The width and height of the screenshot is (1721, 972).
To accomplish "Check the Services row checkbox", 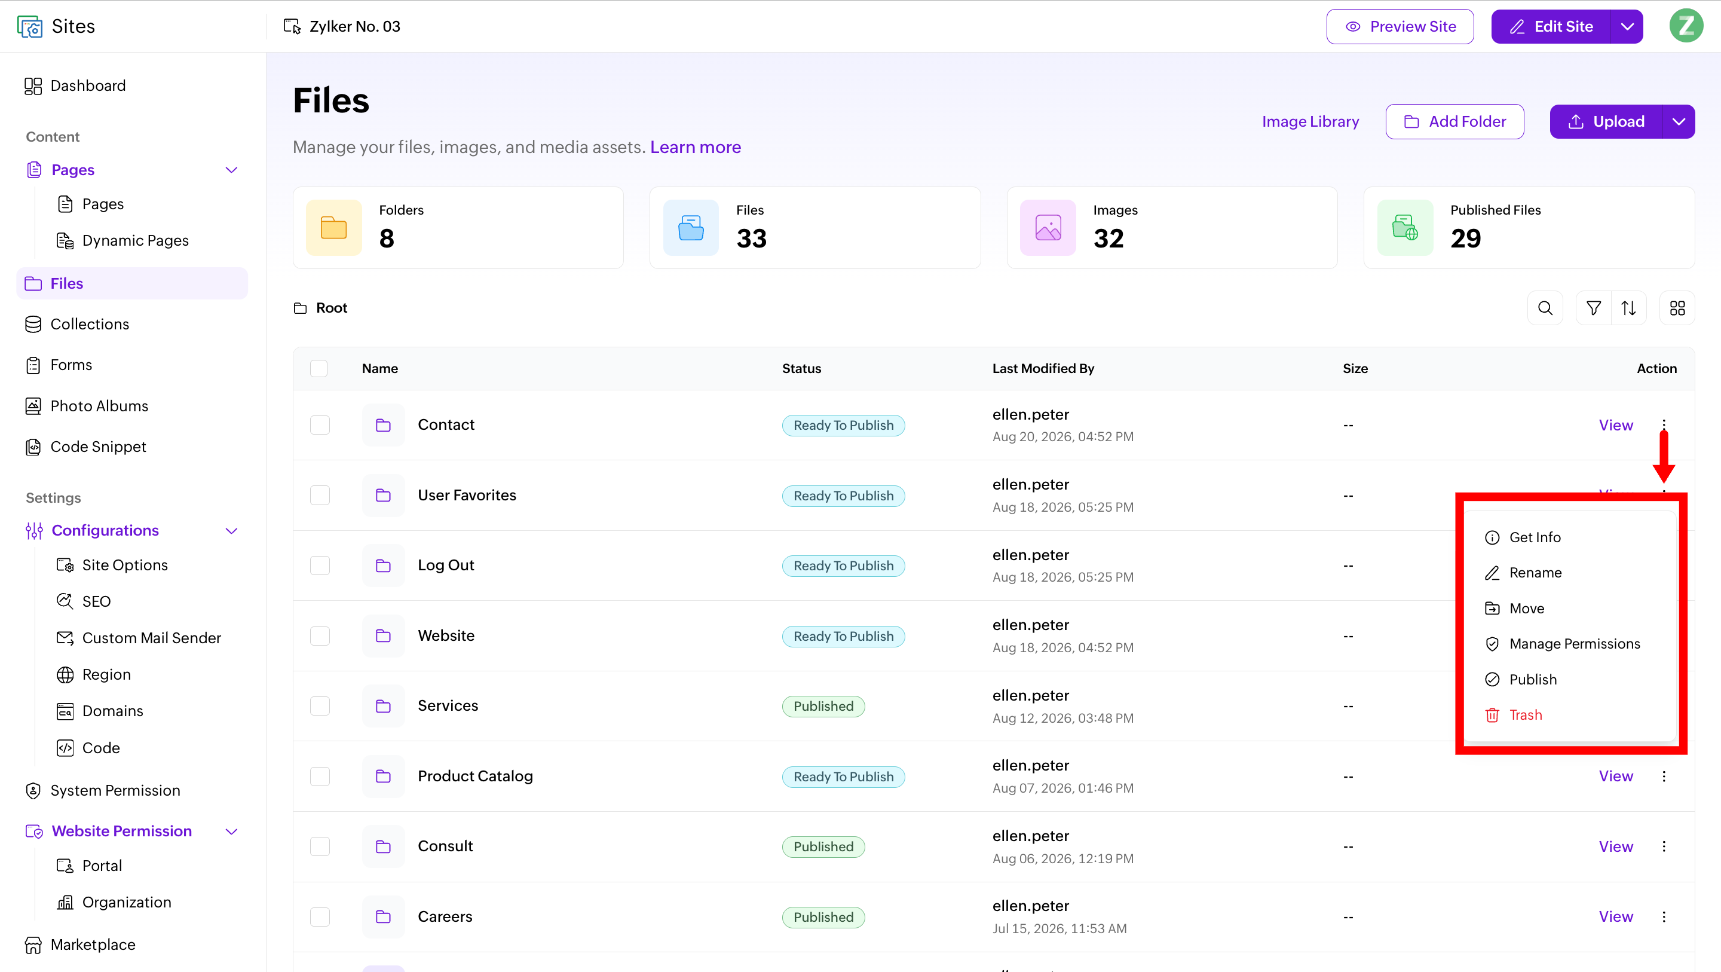I will click(x=320, y=706).
